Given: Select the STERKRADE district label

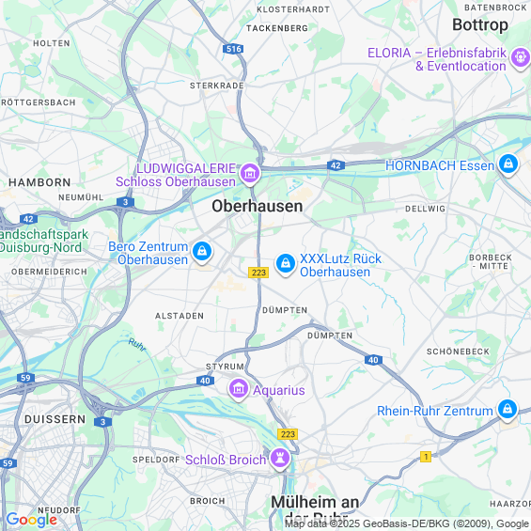Looking at the screenshot, I should coord(217,86).
